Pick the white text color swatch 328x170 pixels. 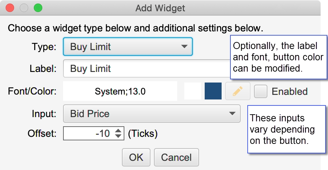(x=193, y=91)
